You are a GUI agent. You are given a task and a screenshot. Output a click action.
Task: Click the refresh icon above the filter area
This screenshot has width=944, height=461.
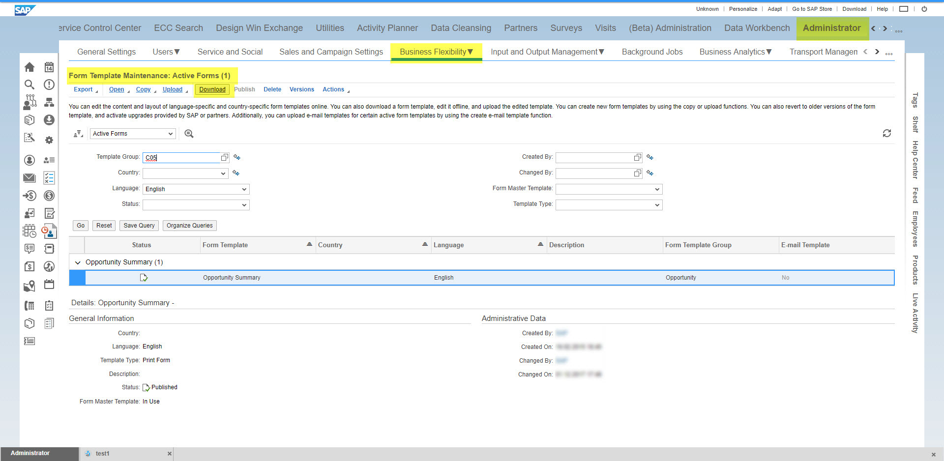887,133
